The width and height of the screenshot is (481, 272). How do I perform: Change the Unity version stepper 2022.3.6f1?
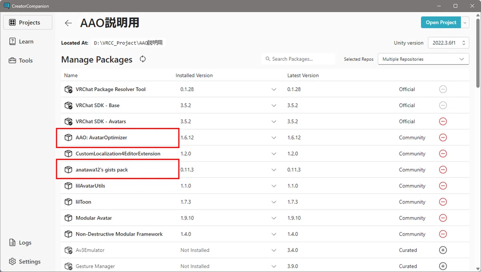click(449, 43)
